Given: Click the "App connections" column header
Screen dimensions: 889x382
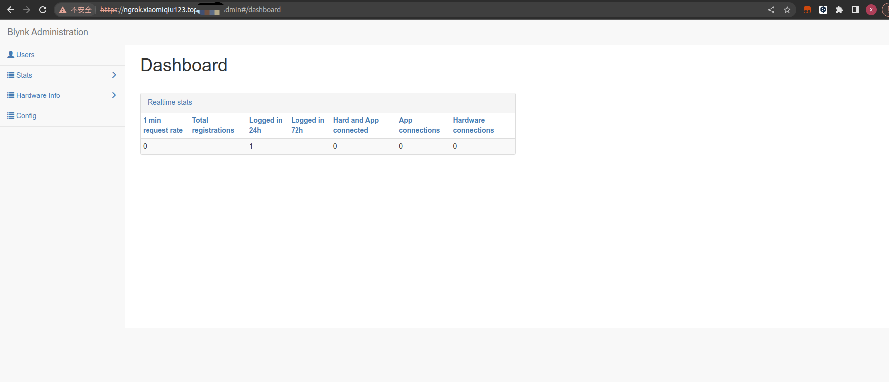Looking at the screenshot, I should click(419, 125).
